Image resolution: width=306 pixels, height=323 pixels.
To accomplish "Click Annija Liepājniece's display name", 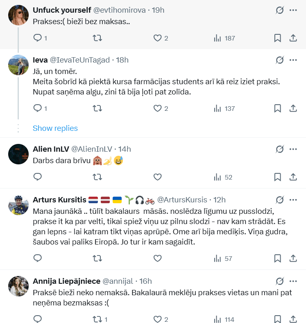I will point(65,281).
